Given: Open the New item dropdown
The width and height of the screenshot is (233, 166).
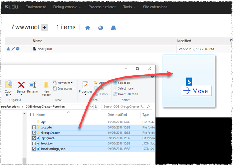Looking at the screenshot, I should point(63,83).
